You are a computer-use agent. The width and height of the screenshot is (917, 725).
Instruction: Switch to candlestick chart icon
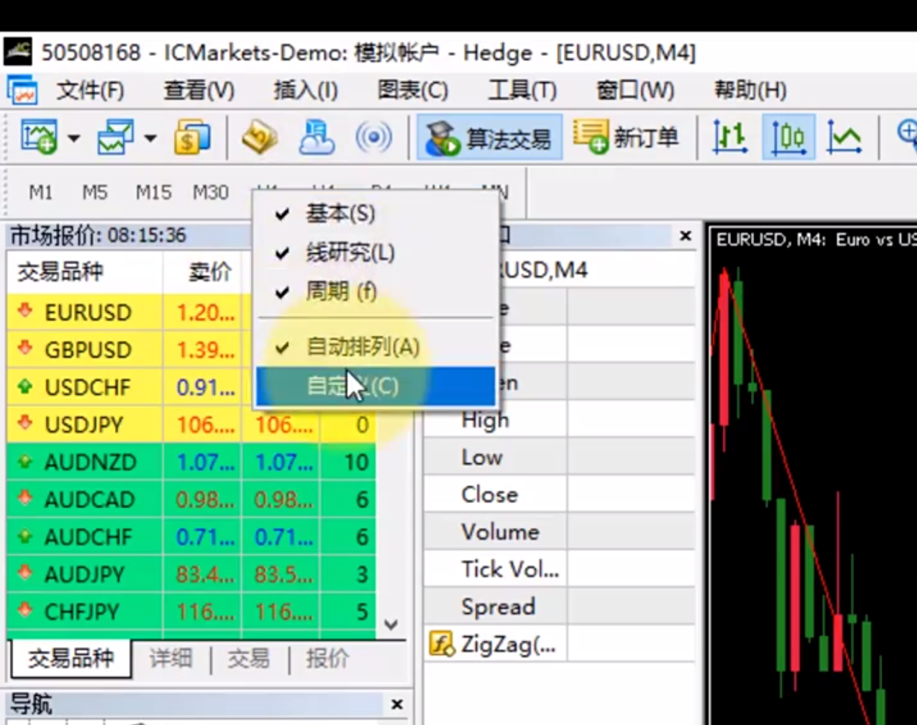(x=788, y=139)
